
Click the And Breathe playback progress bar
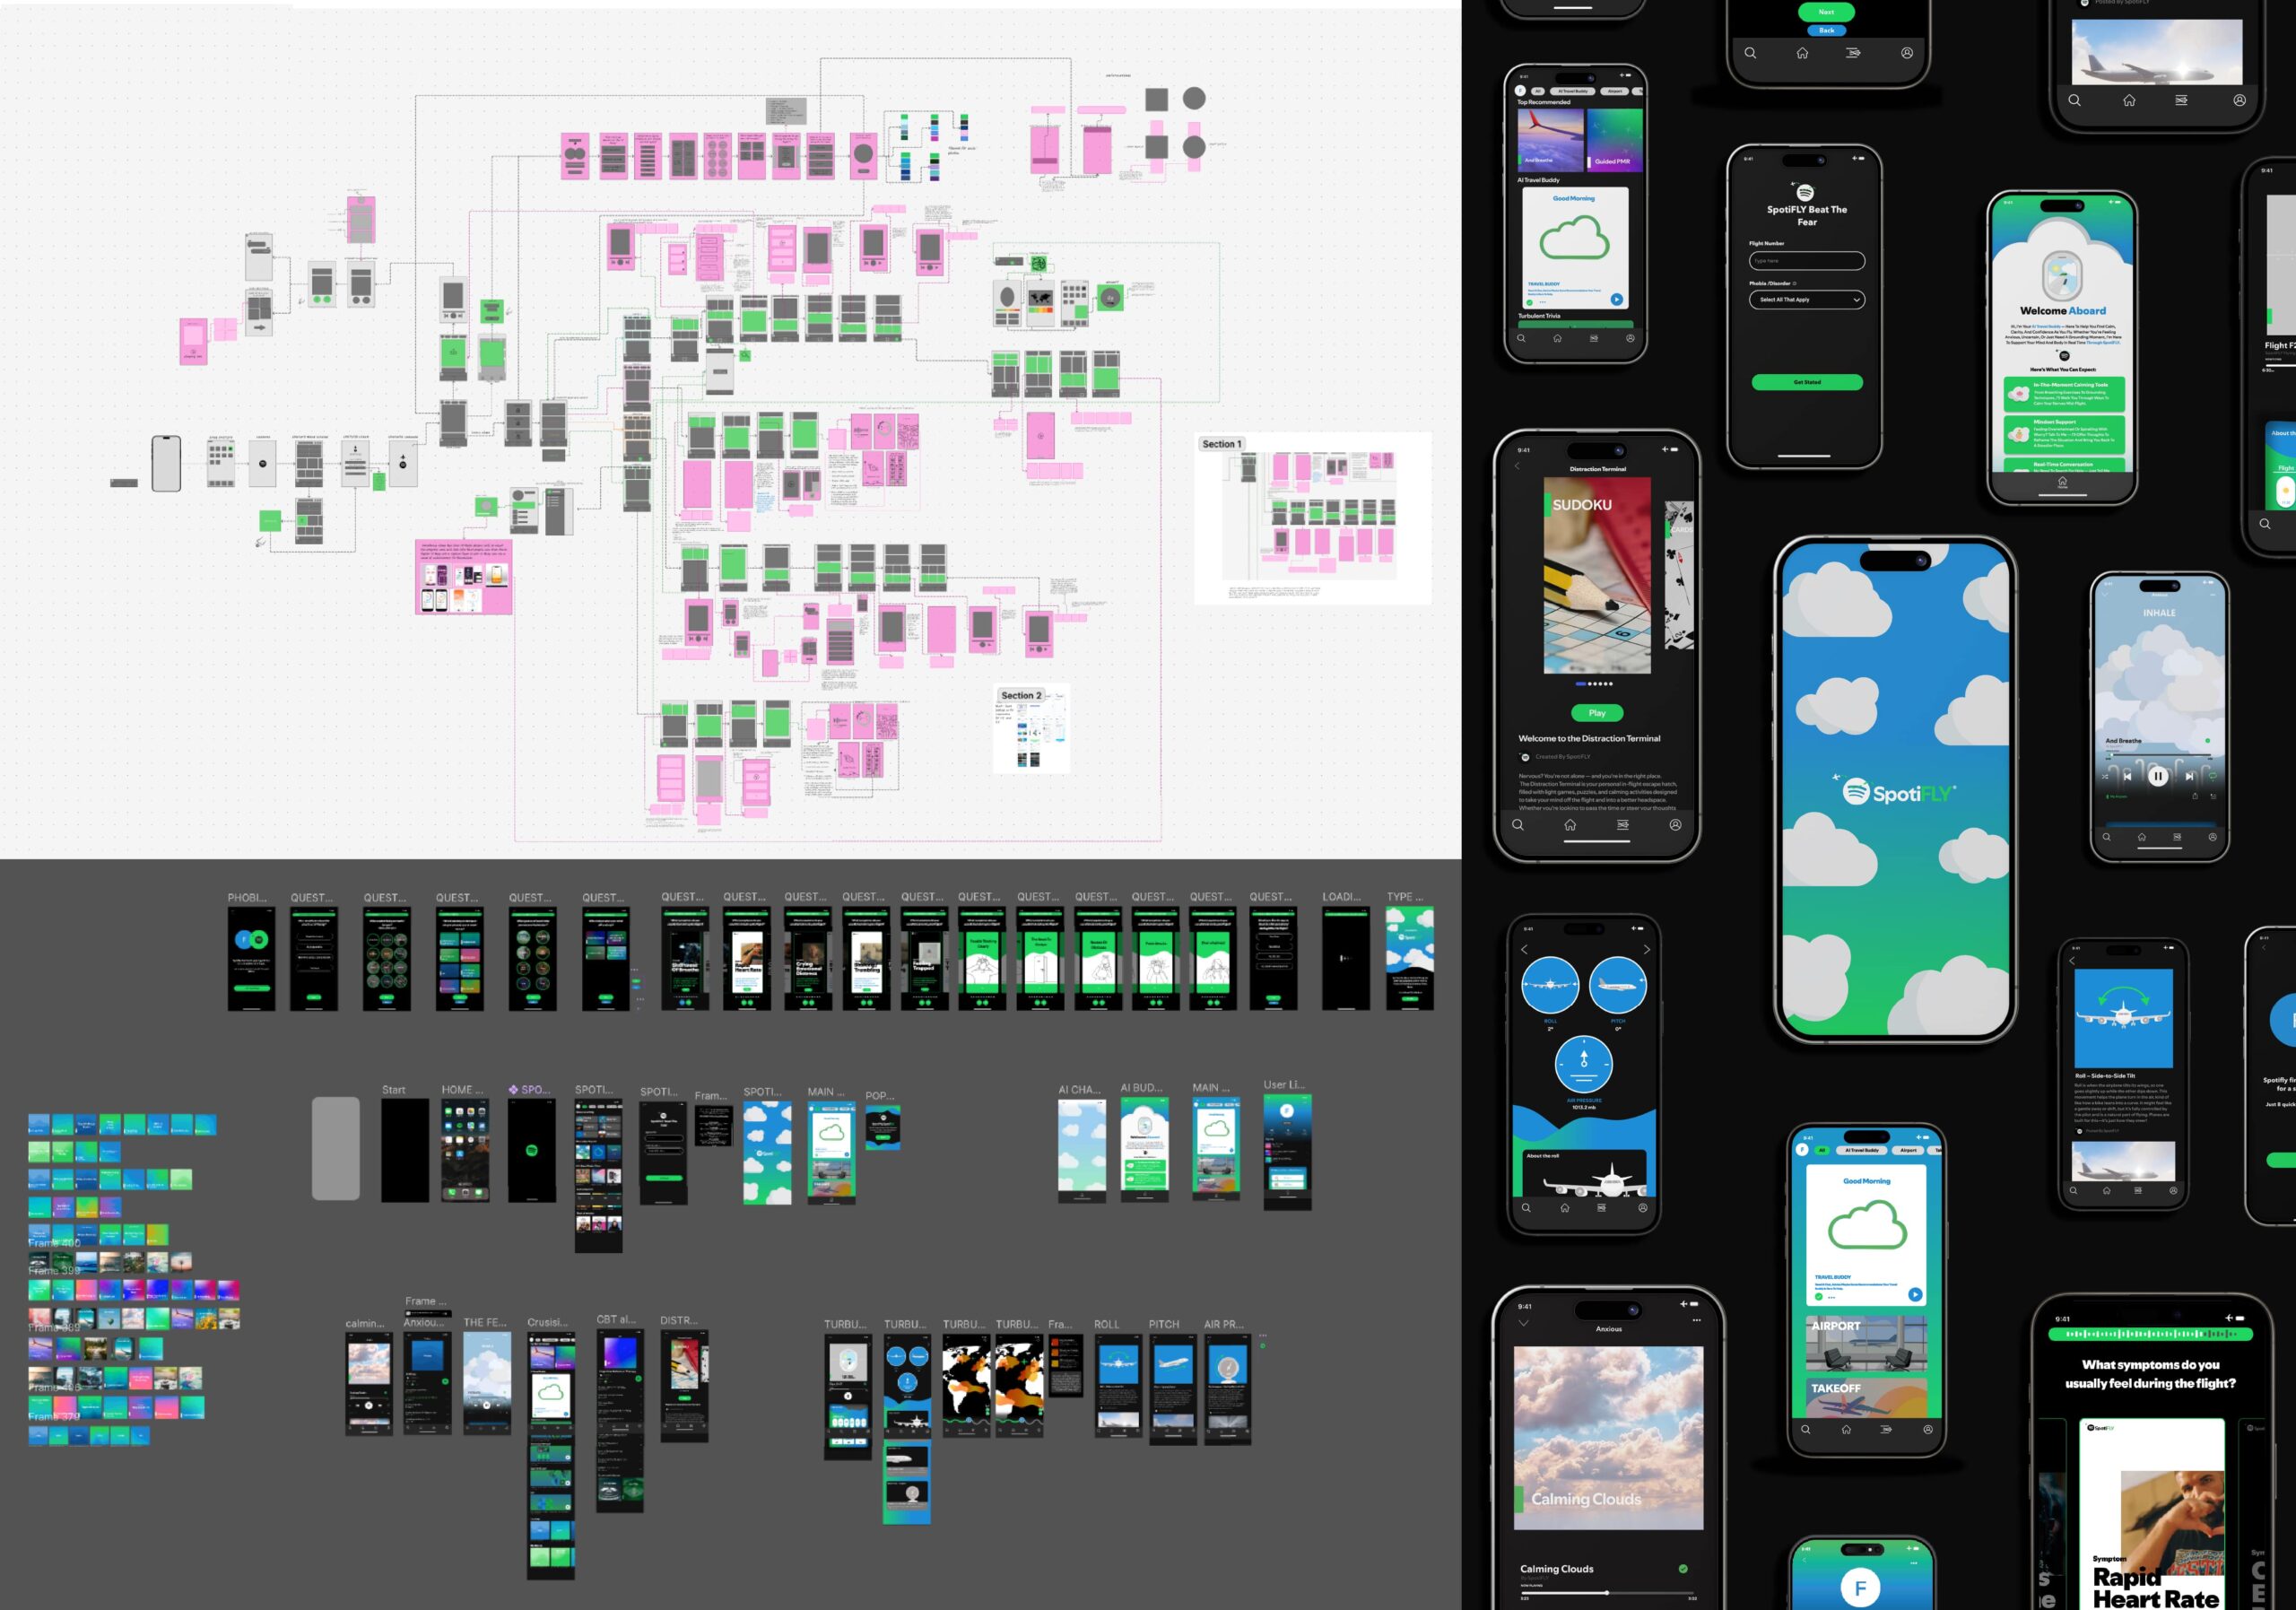[2158, 755]
